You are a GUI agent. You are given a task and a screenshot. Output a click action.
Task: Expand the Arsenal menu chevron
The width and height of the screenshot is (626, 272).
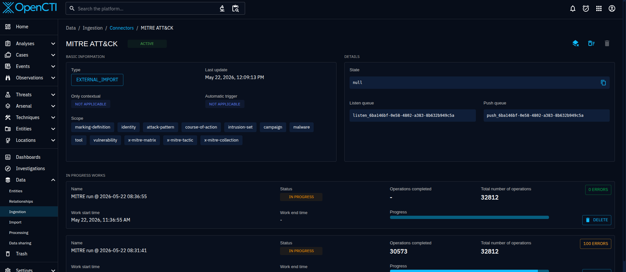tap(53, 106)
